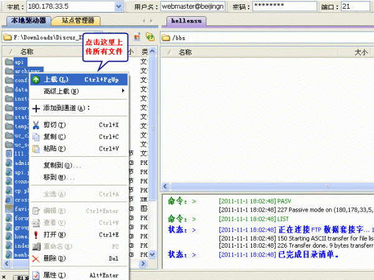Click the red X delete icon
The width and height of the screenshot is (374, 280).
click(36, 259)
